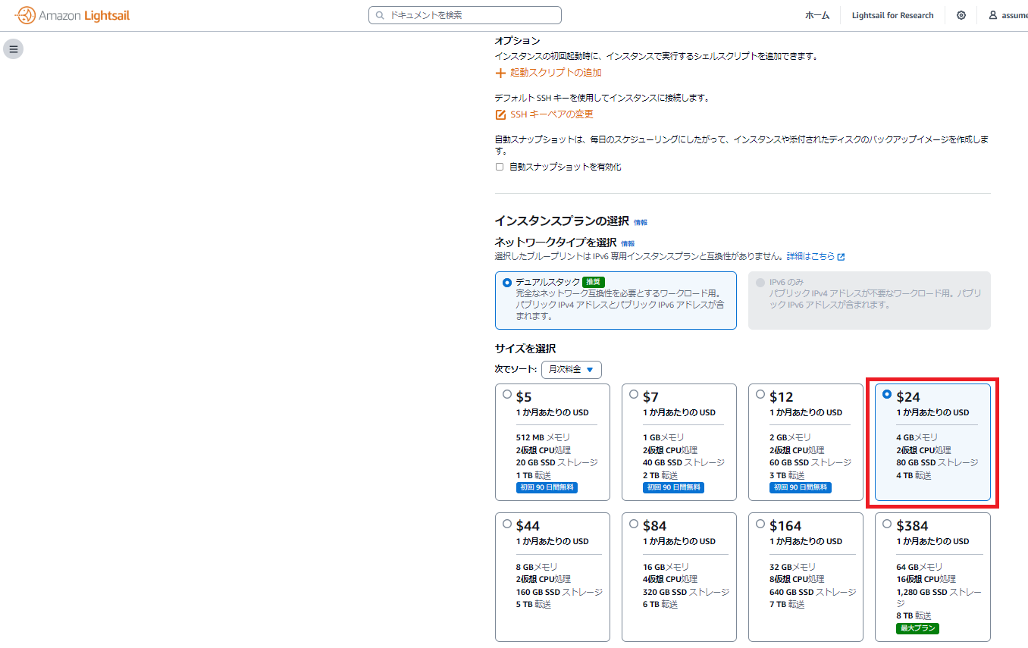Click the plus icon for launch script
The height and width of the screenshot is (648, 1028).
tap(500, 73)
